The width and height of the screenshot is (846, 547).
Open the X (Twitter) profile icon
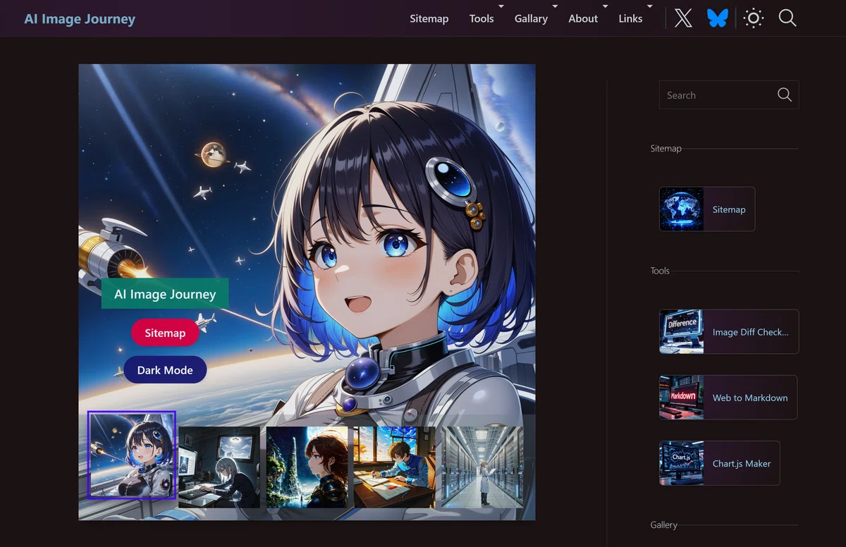click(683, 18)
